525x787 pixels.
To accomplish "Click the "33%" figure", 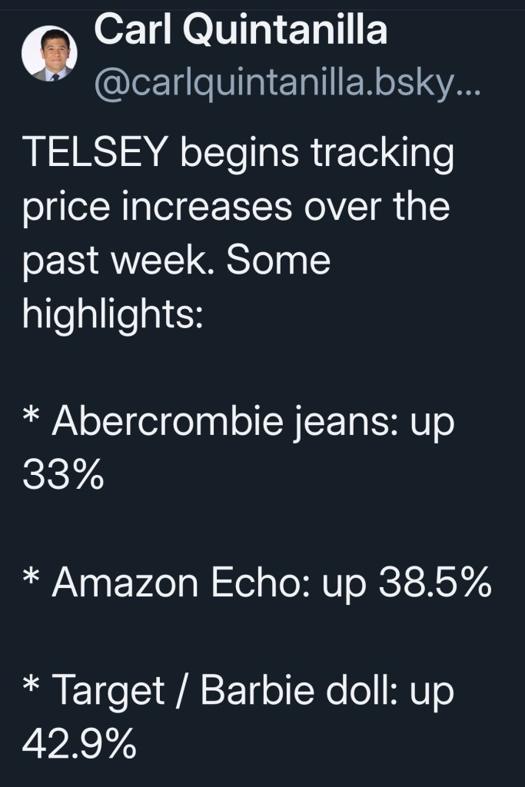I will pyautogui.click(x=63, y=476).
